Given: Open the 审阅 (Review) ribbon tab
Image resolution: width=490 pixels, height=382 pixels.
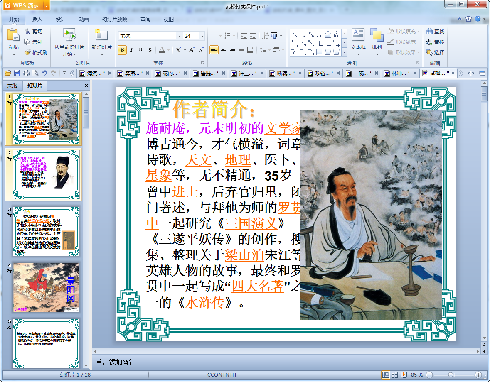Looking at the screenshot, I should click(x=145, y=20).
